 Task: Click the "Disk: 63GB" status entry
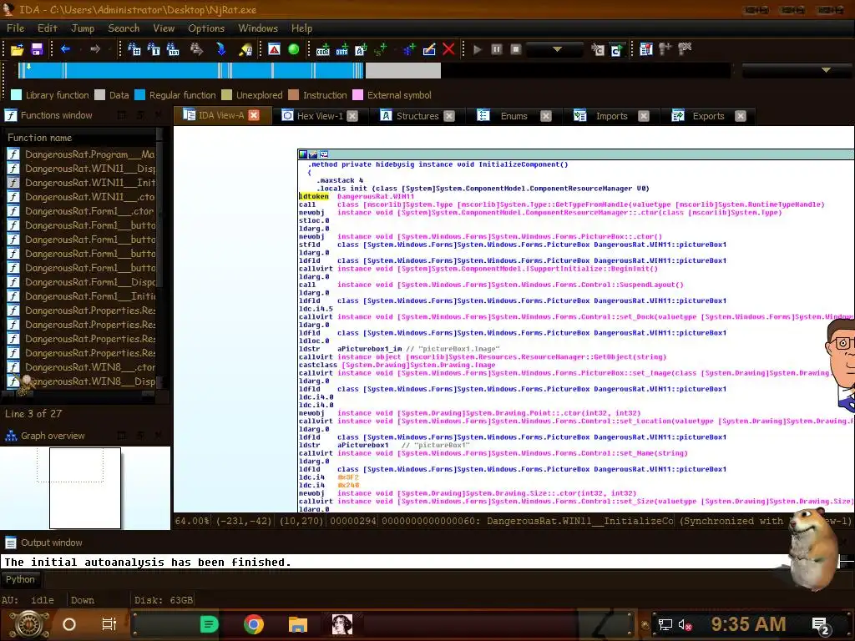164,600
